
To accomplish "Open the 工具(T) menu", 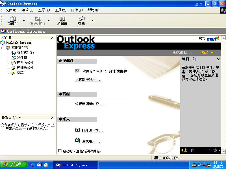I will pyautogui.click(x=60, y=10).
